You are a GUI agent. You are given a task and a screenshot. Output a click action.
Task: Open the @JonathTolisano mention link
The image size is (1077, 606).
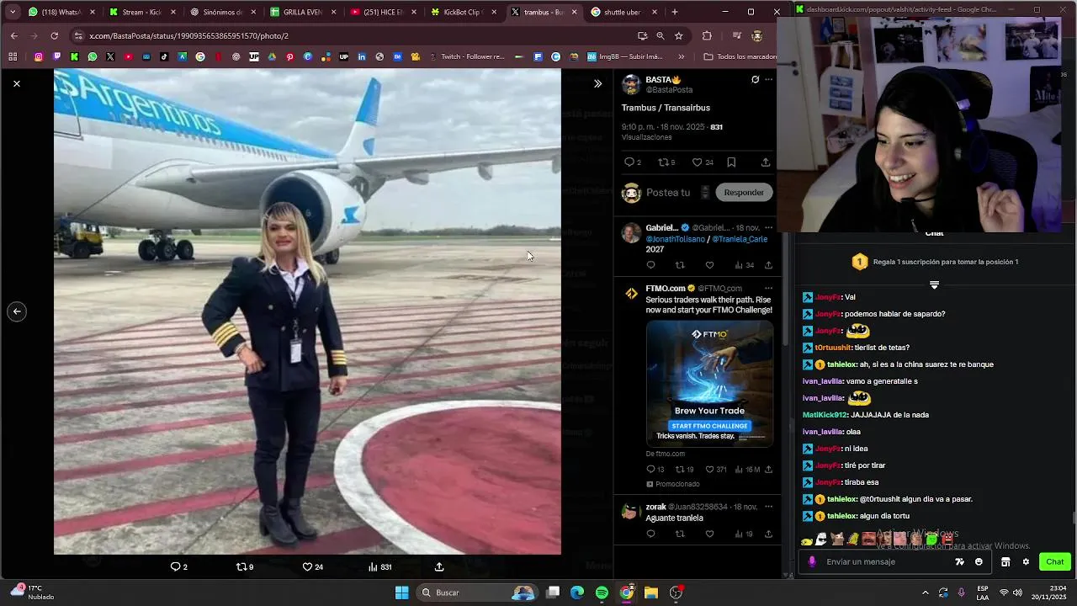[x=675, y=239]
